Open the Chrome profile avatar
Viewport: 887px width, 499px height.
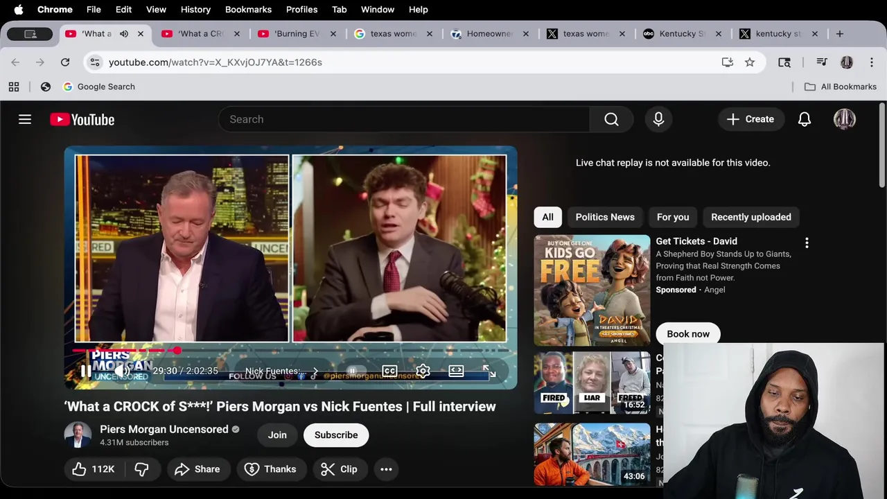(x=847, y=62)
